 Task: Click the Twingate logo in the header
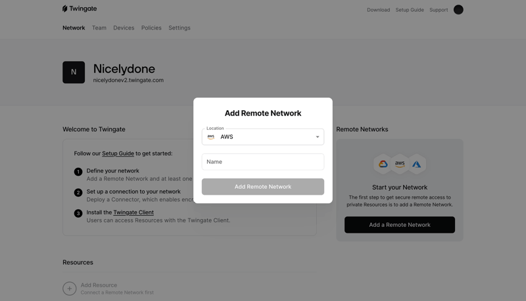(x=80, y=9)
